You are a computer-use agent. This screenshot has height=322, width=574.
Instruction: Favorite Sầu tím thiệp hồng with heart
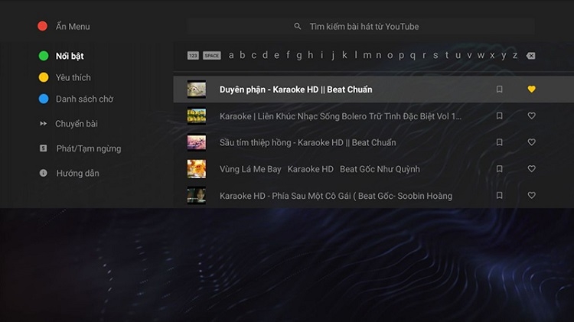pos(532,142)
